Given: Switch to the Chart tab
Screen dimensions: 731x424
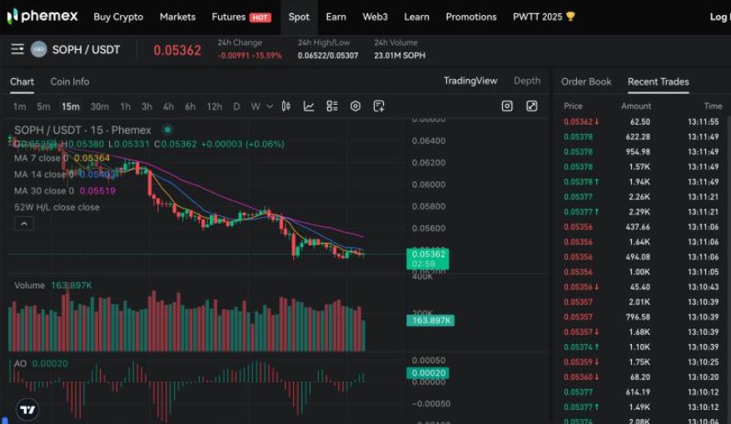Looking at the screenshot, I should pyautogui.click(x=22, y=81).
